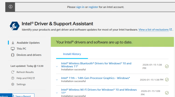Open the Install History tab
Viewport: 175px width, 97px height.
(72, 54)
